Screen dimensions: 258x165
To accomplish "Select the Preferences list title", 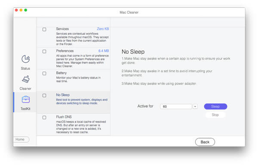I will (x=65, y=51).
